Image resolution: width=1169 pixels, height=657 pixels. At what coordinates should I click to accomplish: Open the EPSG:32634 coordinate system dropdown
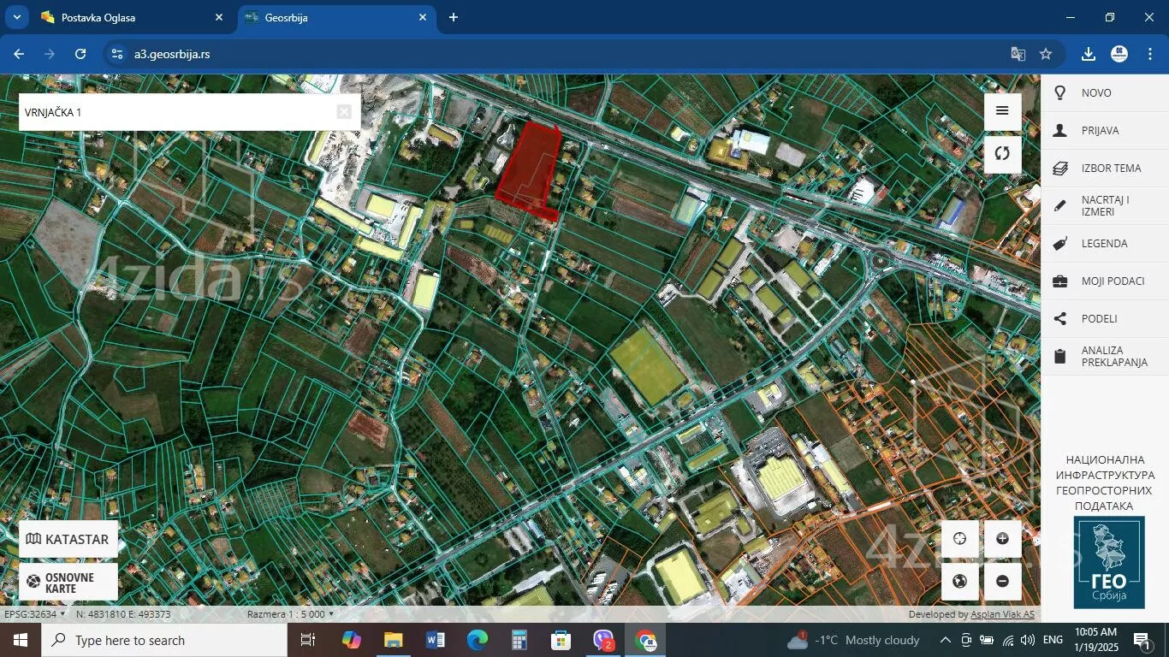(34, 614)
